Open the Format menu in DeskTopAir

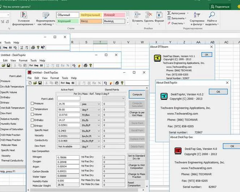[23, 61]
